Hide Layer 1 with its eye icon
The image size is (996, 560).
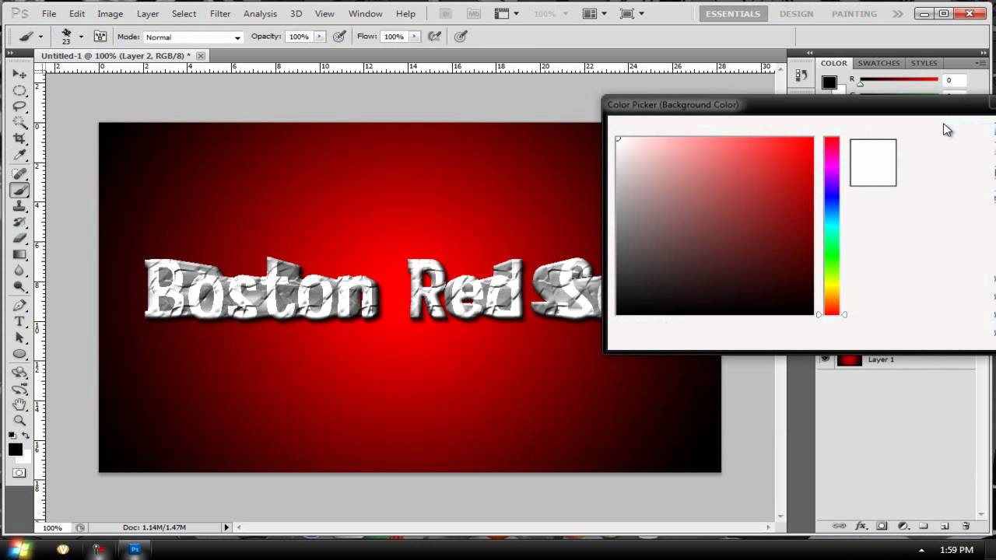pyautogui.click(x=825, y=359)
